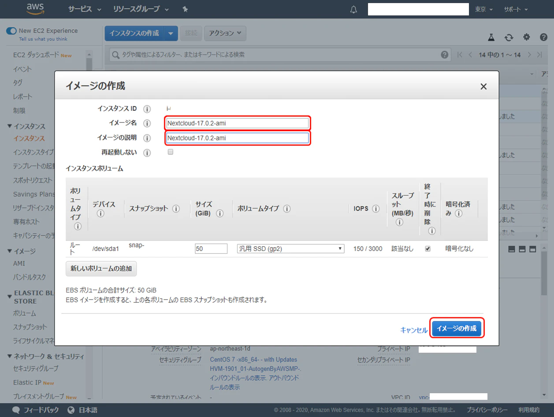
Task: Click Tell us what you think link
Action: 43,39
